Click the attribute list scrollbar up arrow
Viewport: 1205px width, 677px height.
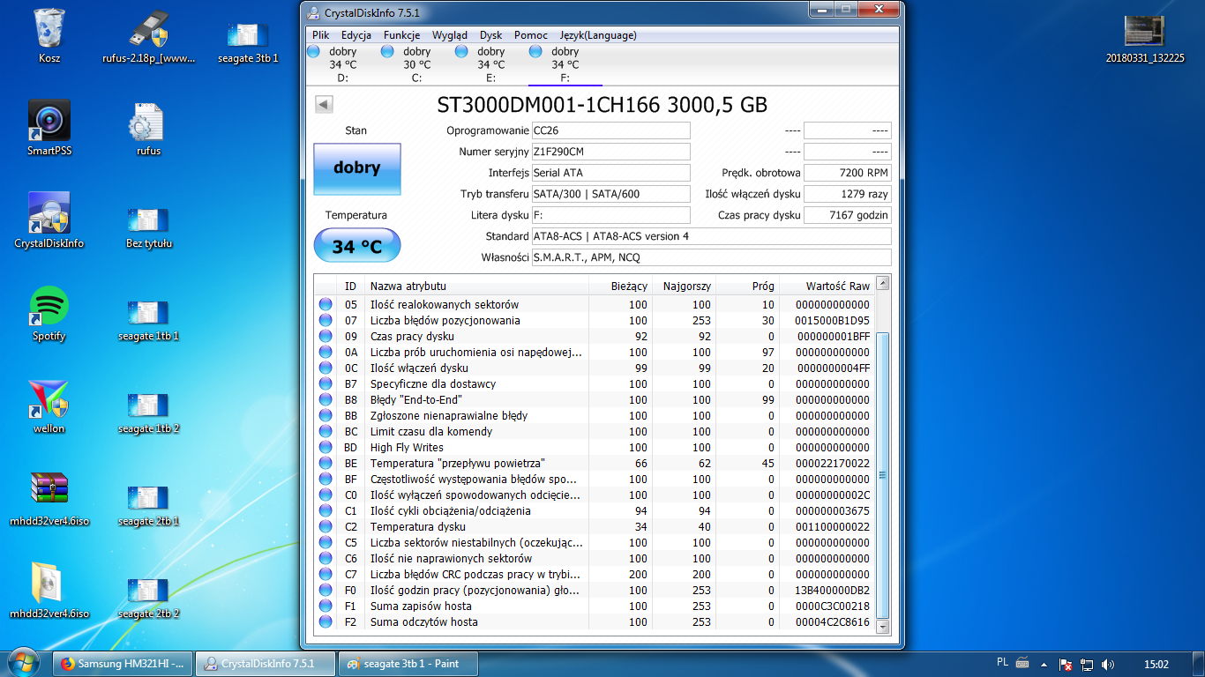click(x=883, y=284)
